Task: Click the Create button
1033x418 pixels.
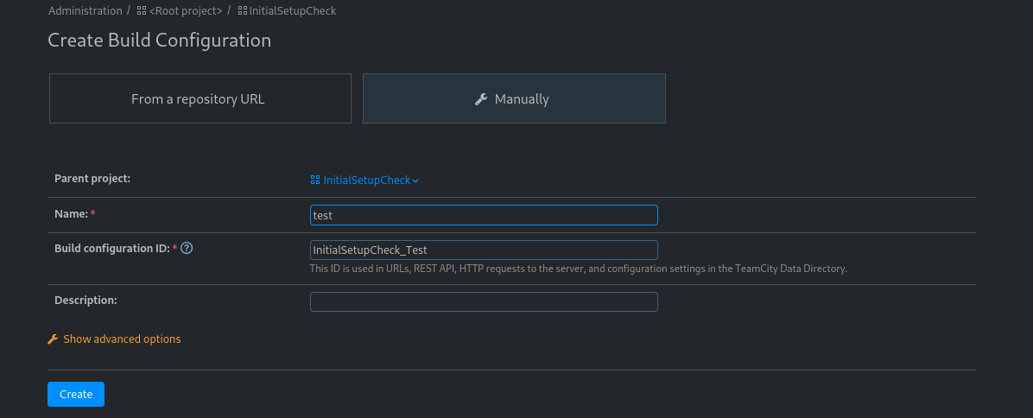Action: (76, 395)
